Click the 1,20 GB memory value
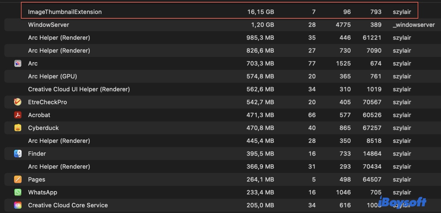This screenshot has height=213, width=441. (x=262, y=25)
